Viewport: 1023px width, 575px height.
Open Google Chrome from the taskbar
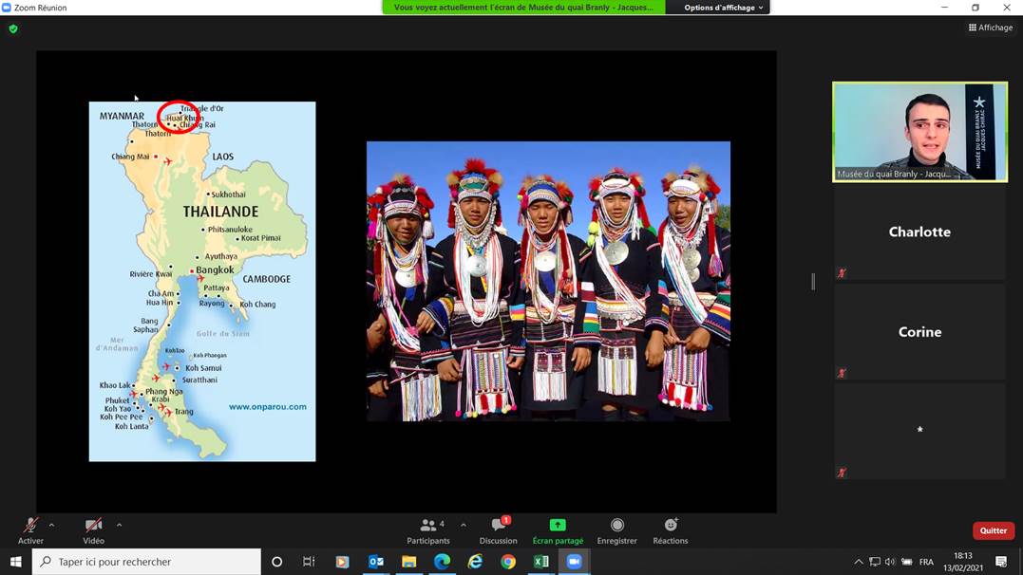(508, 562)
